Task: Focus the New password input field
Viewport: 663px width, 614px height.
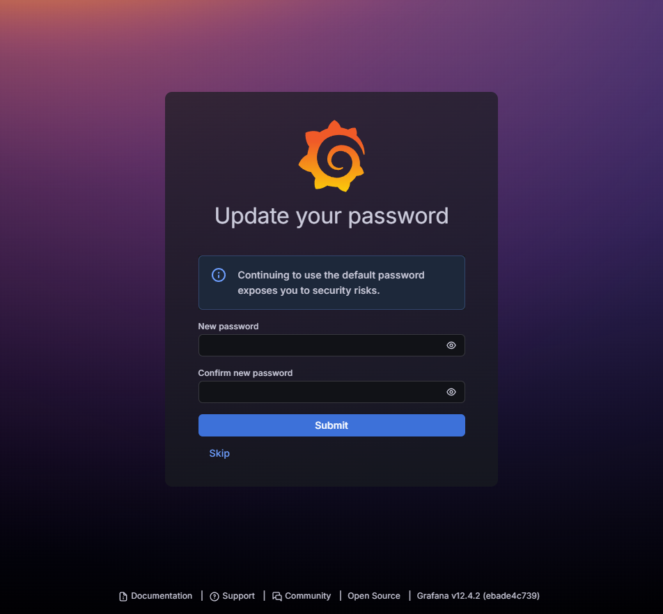Action: (x=331, y=345)
